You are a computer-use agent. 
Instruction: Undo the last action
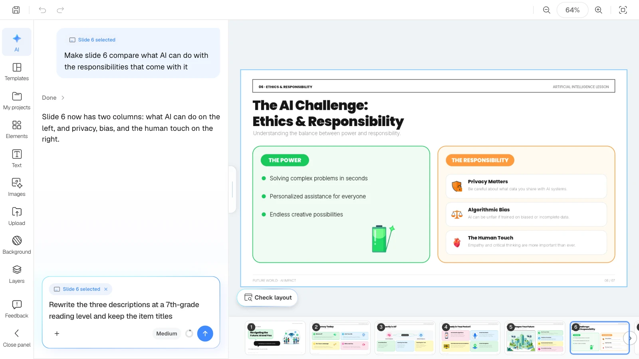42,10
